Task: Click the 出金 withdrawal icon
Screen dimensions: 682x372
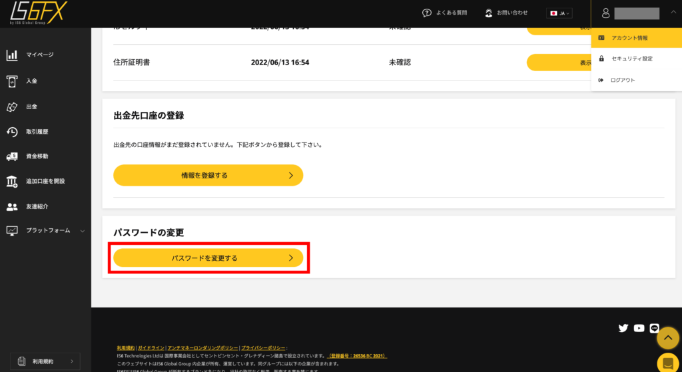Action: [12, 107]
